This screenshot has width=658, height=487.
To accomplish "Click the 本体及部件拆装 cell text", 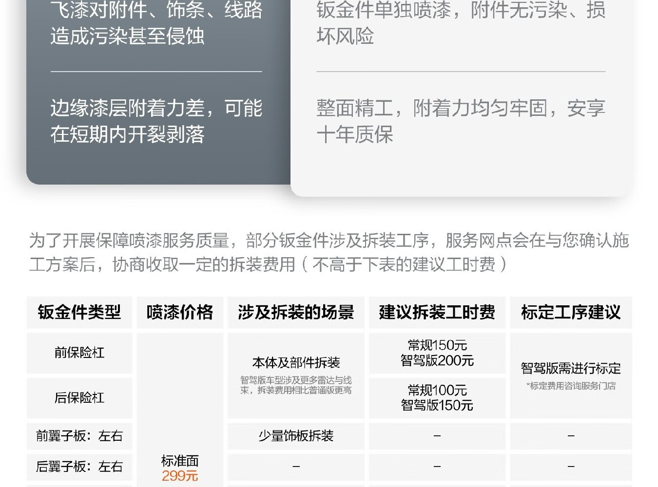I will point(296,362).
